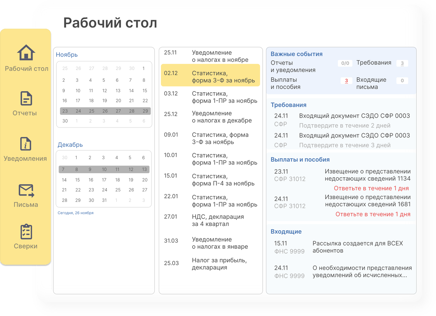Open 22.01 'форма 1-ПР за ноябрь' entry
The image size is (436, 316).
coord(211,201)
